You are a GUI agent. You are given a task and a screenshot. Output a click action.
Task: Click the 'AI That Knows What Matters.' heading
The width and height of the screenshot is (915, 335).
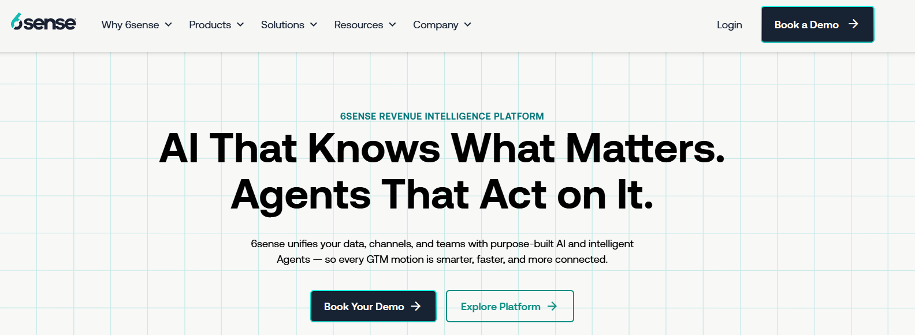coord(442,148)
